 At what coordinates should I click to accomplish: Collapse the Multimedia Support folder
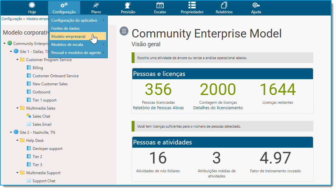(x=17, y=173)
